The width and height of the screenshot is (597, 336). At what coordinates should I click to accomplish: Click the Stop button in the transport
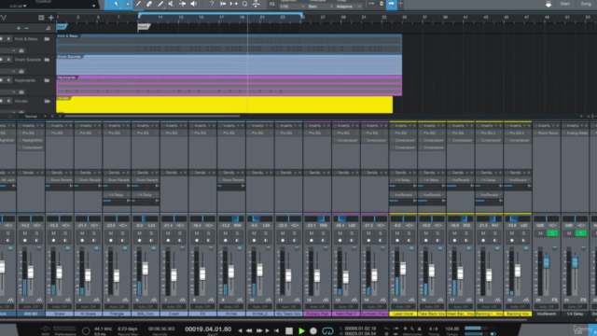pyautogui.click(x=289, y=330)
